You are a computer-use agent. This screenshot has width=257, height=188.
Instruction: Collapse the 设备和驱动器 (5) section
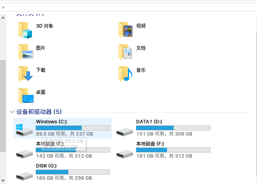12,112
